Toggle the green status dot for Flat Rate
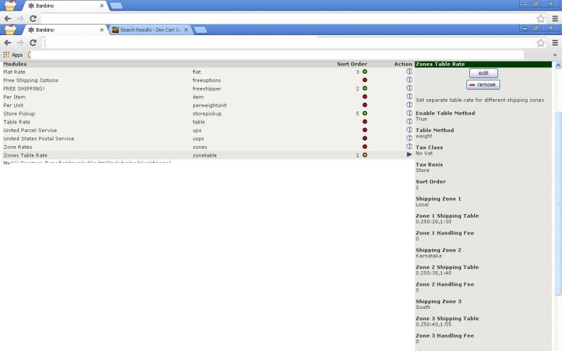Image resolution: width=562 pixels, height=351 pixels. pyautogui.click(x=365, y=72)
